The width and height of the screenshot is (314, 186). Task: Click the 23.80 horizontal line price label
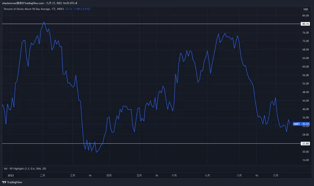point(306,144)
